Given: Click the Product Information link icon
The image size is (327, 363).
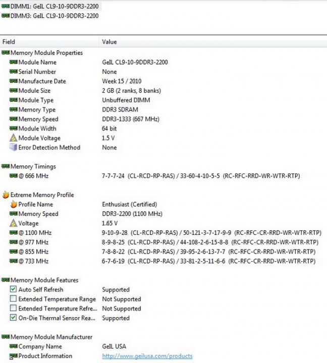Looking at the screenshot, I should coord(13,356).
